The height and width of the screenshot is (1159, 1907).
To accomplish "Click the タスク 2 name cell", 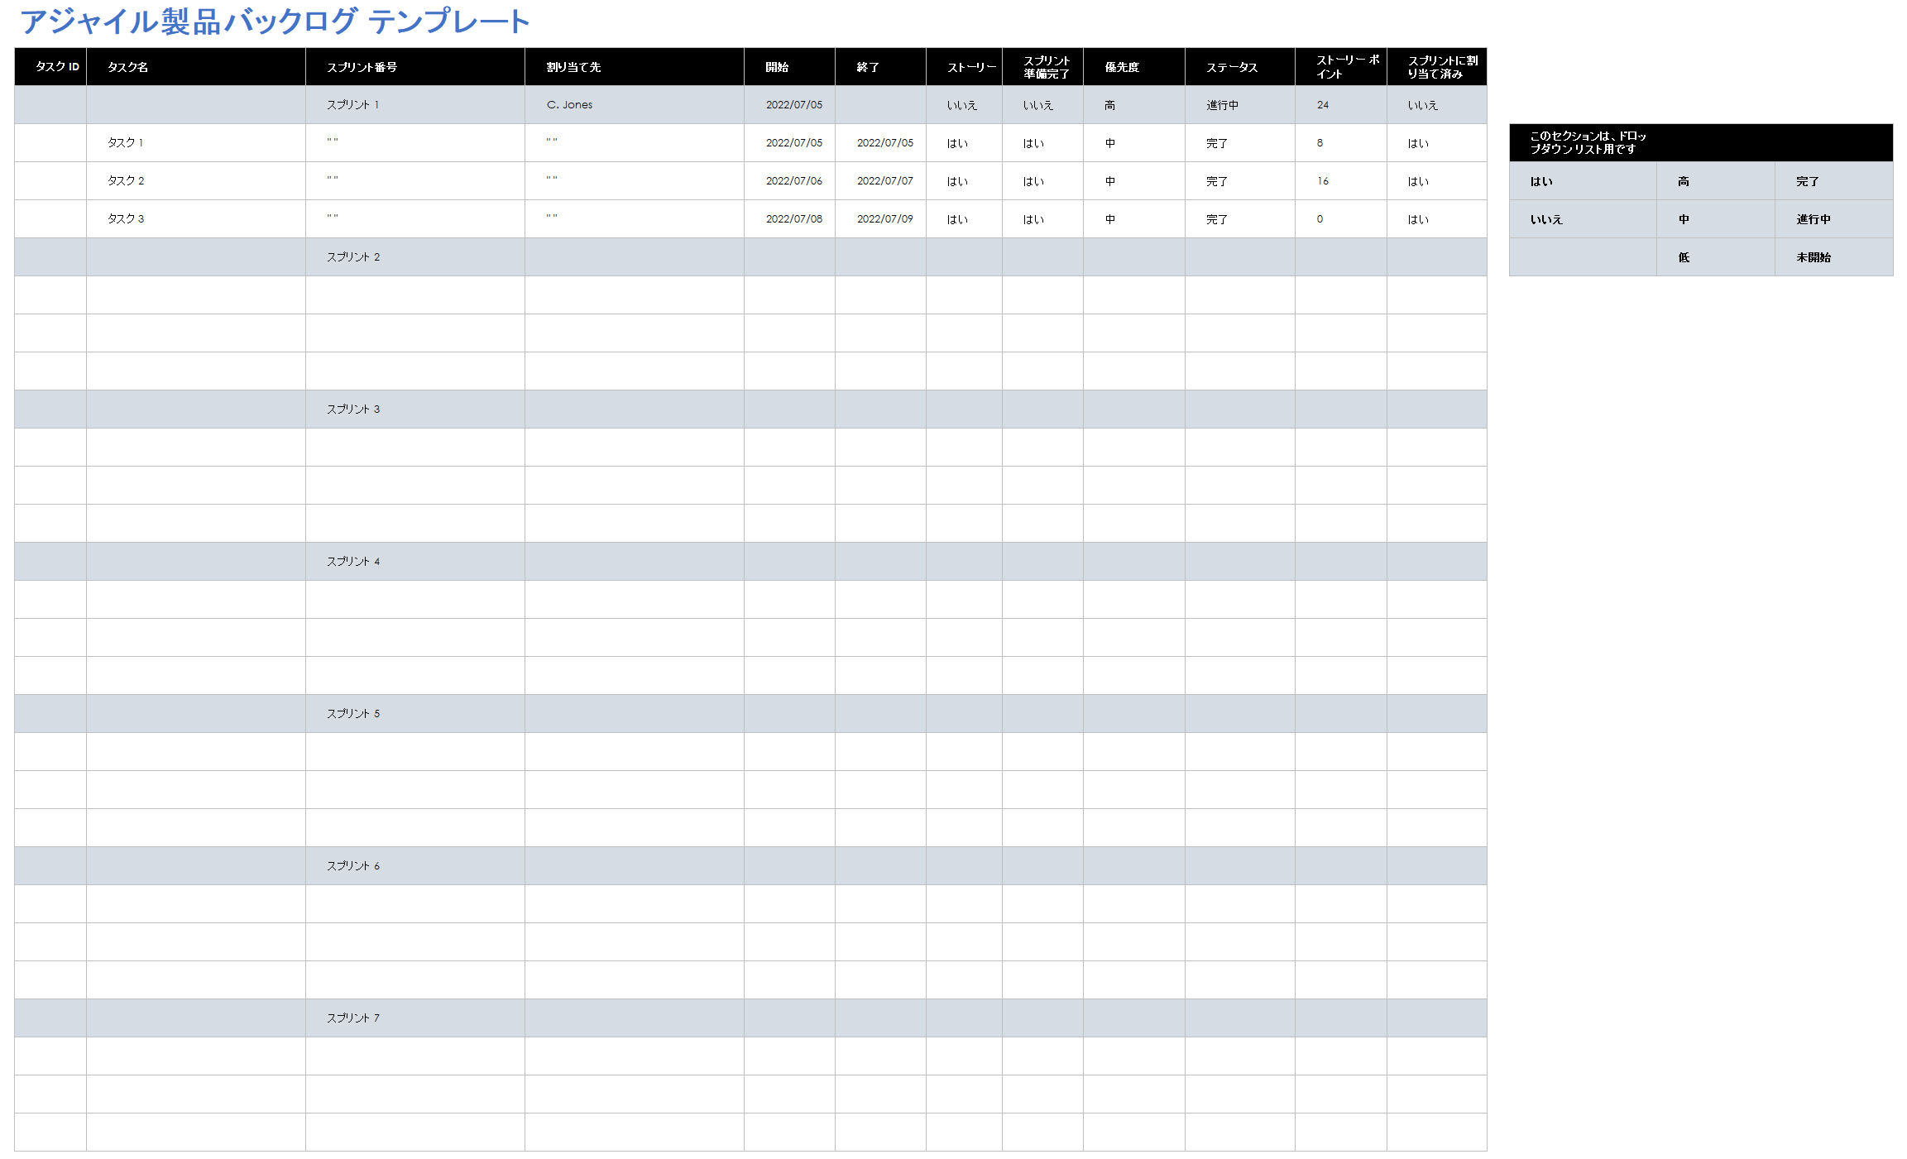I will [x=196, y=181].
